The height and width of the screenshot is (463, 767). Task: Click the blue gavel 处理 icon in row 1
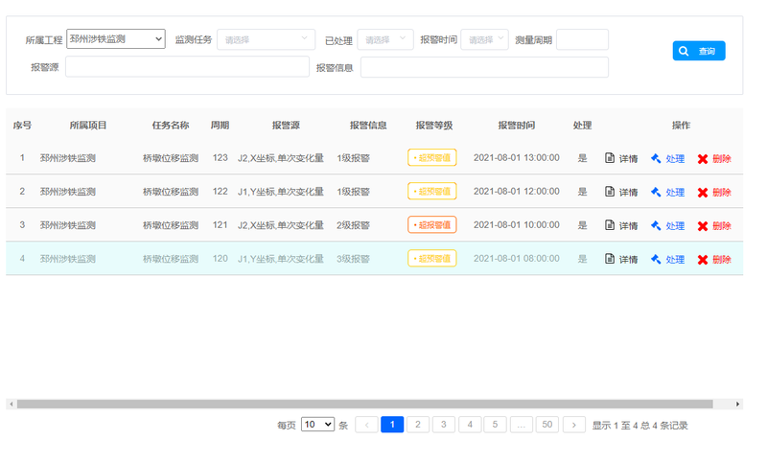point(656,158)
